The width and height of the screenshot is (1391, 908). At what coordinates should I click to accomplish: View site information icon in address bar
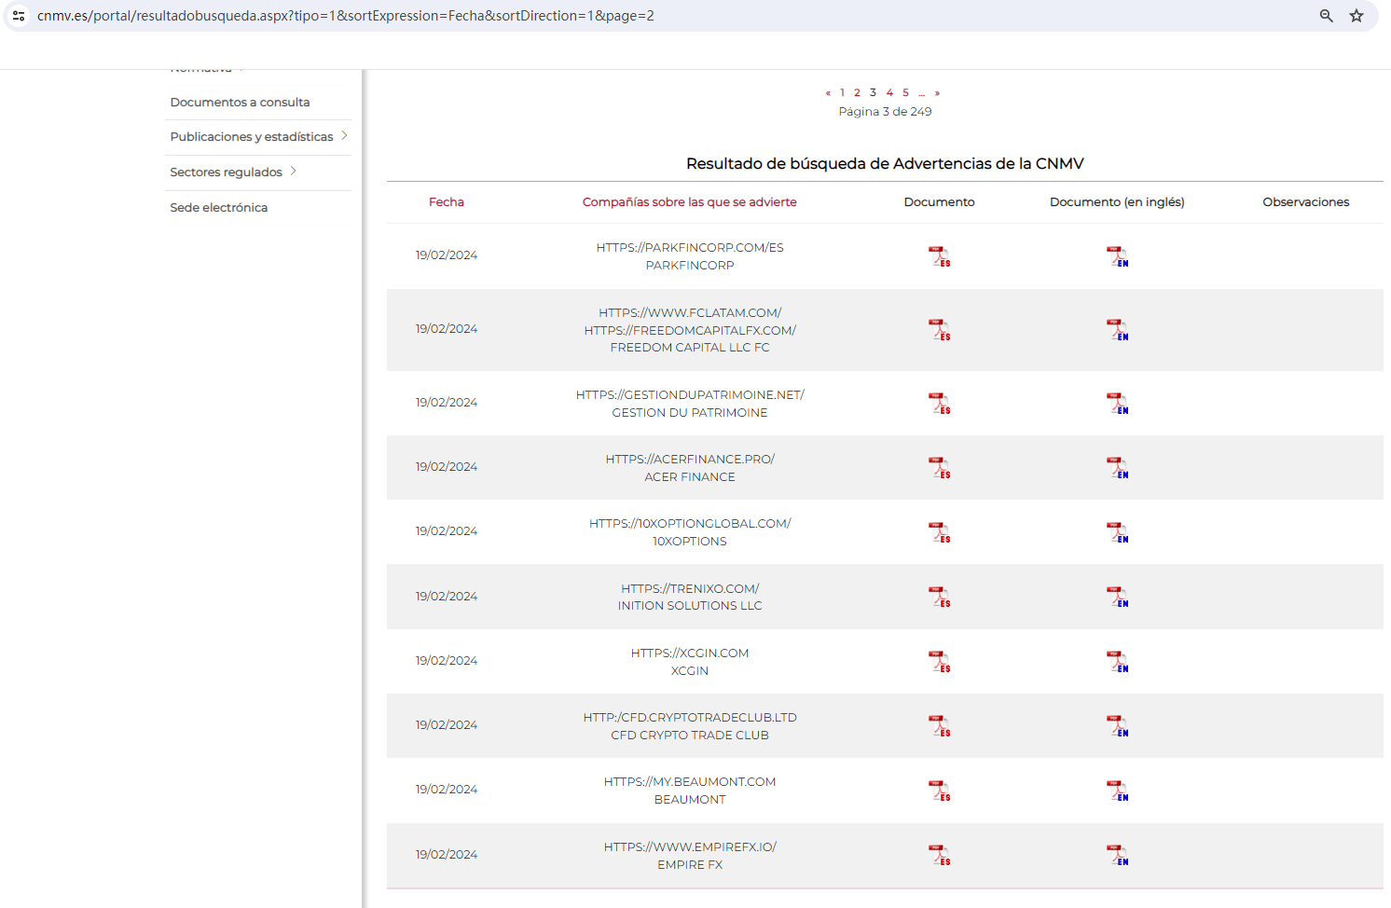point(19,16)
